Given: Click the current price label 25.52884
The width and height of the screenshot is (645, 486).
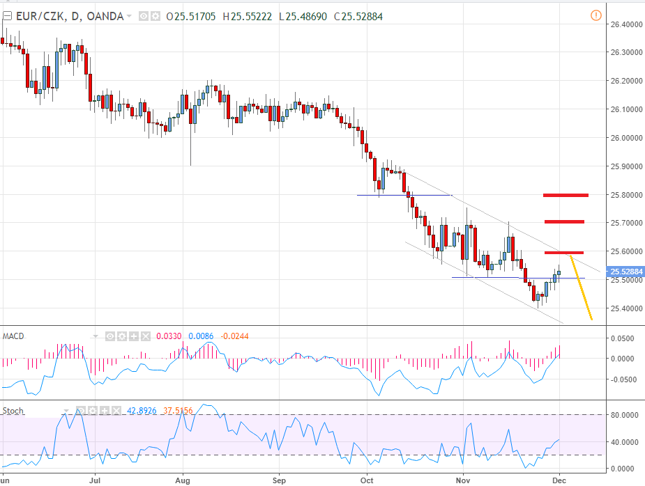Looking at the screenshot, I should pyautogui.click(x=626, y=272).
